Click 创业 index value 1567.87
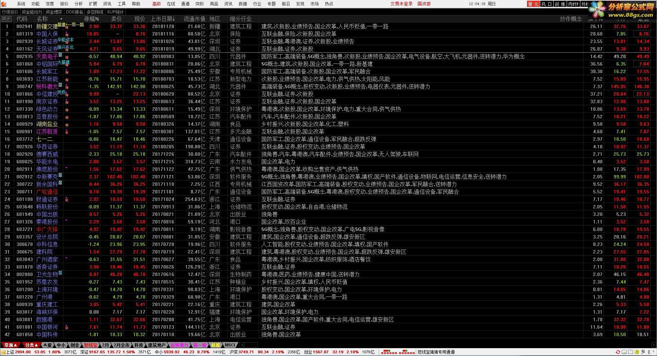Viewport: 657px width, 356px height. coord(320,352)
